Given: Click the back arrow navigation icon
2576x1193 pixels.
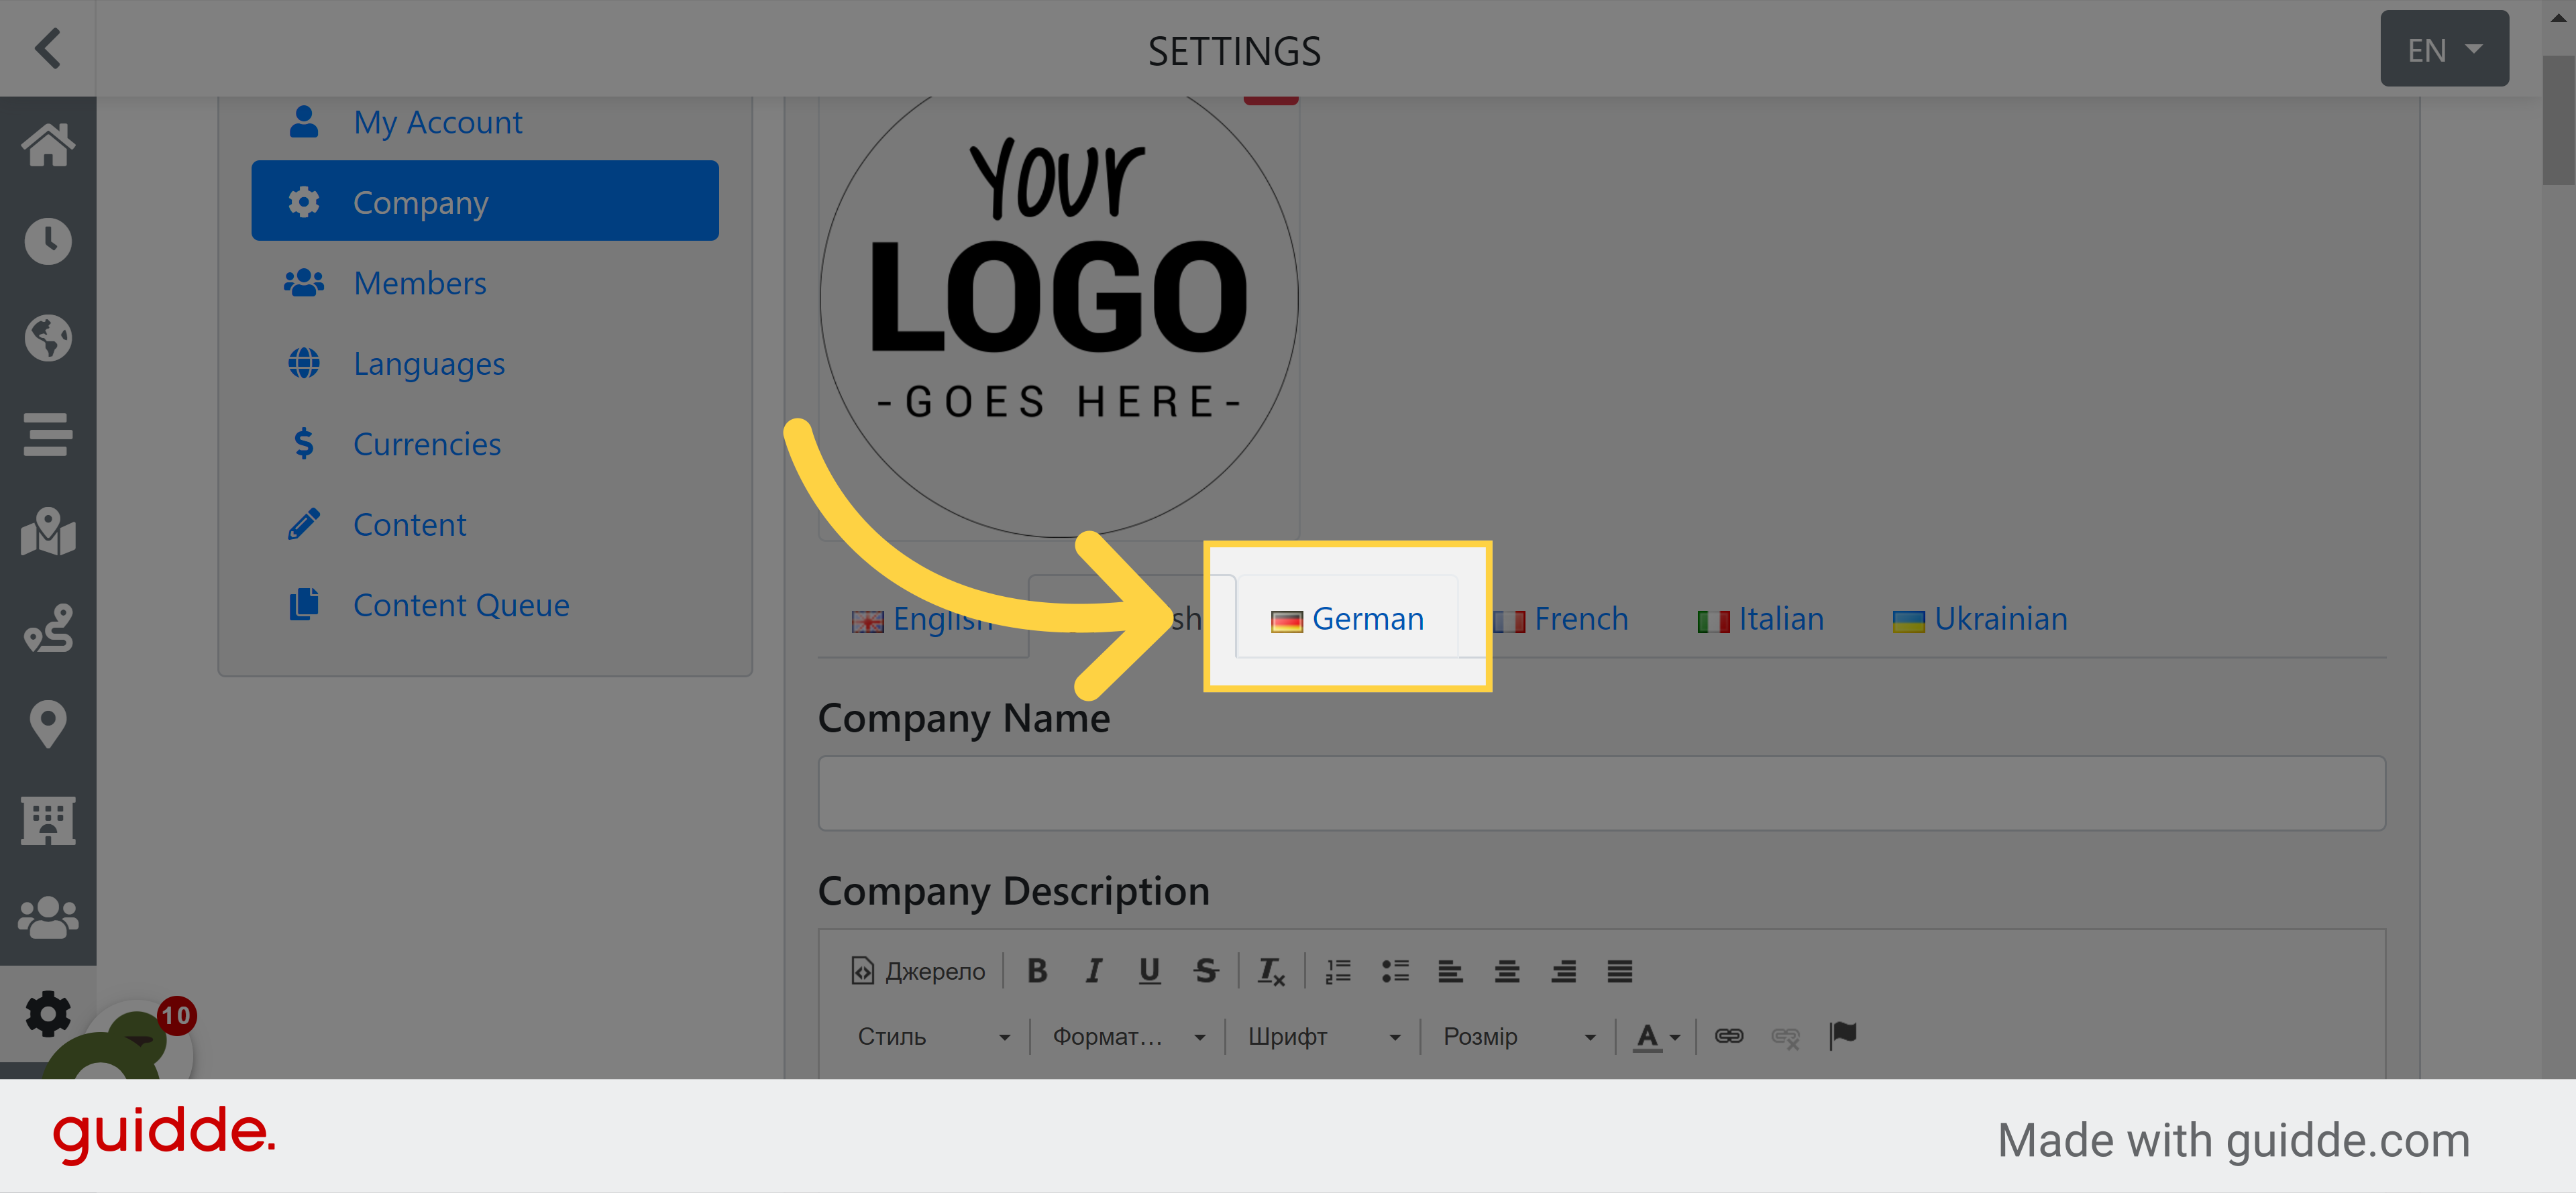Looking at the screenshot, I should click(48, 46).
